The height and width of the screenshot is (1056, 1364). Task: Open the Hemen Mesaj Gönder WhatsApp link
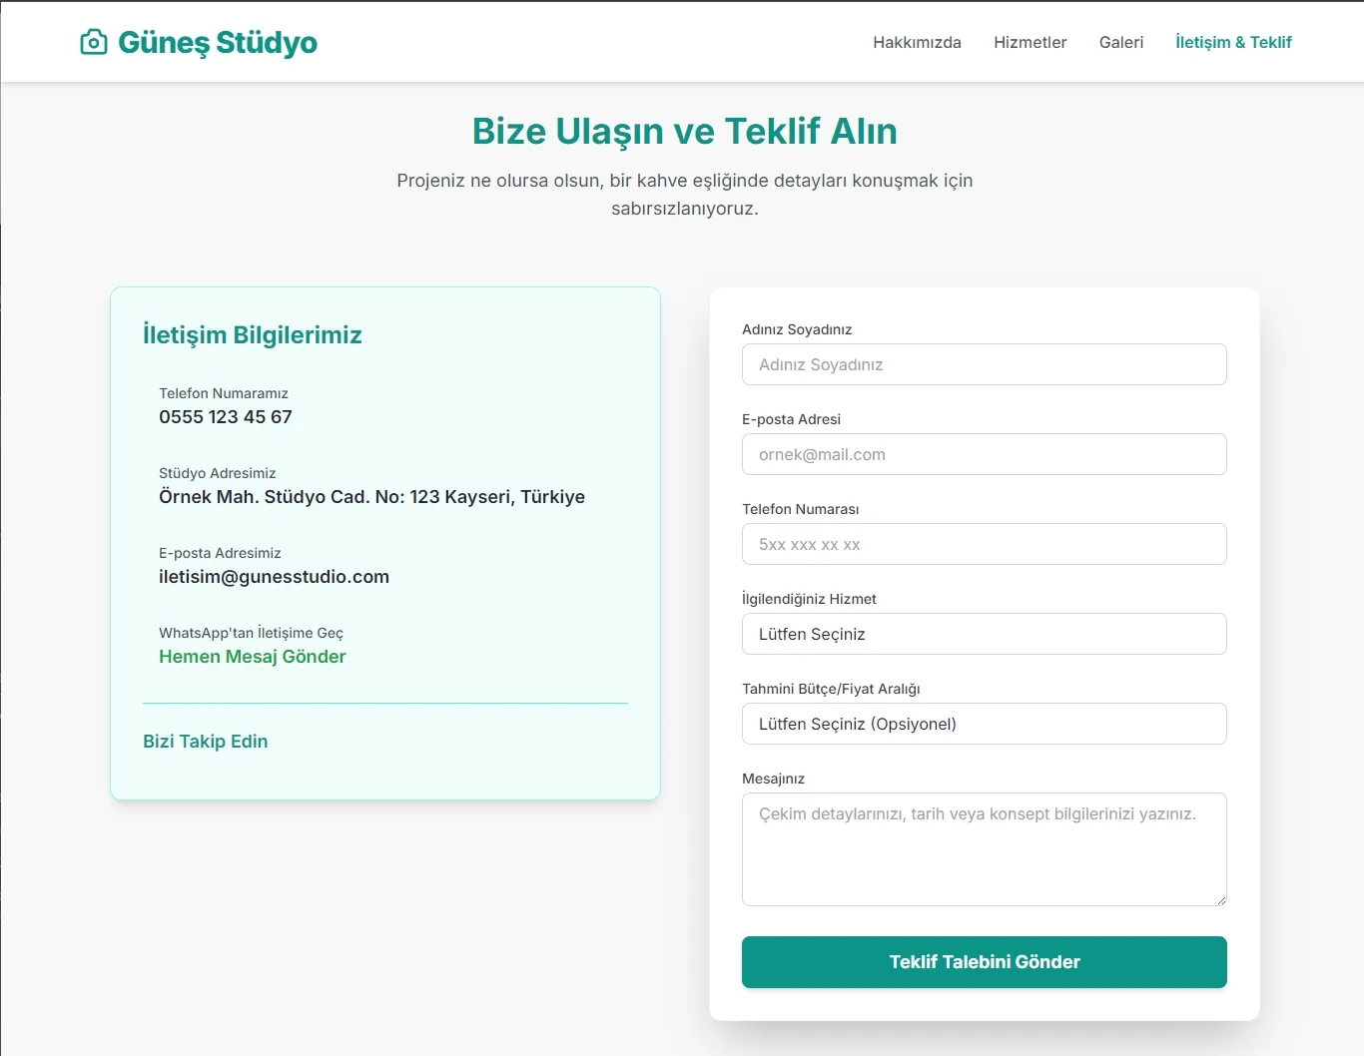pos(252,657)
